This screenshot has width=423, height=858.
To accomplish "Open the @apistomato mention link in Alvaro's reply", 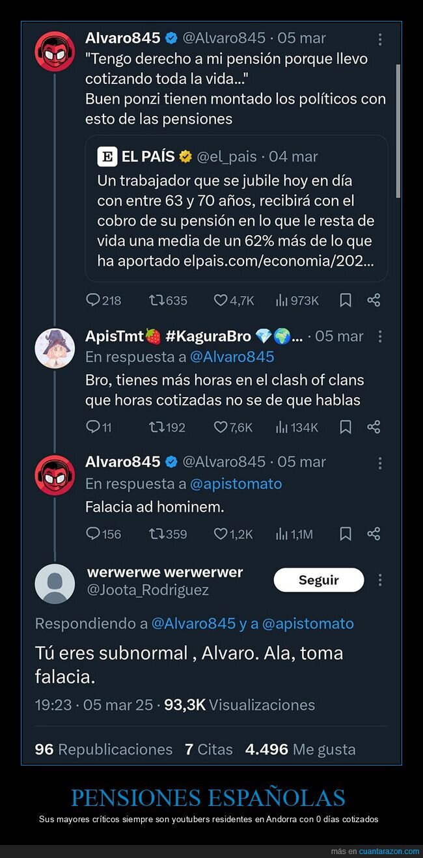I will click(236, 484).
